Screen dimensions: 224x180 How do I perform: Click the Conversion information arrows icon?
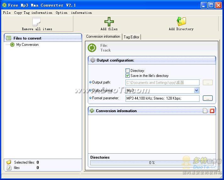point(92,111)
